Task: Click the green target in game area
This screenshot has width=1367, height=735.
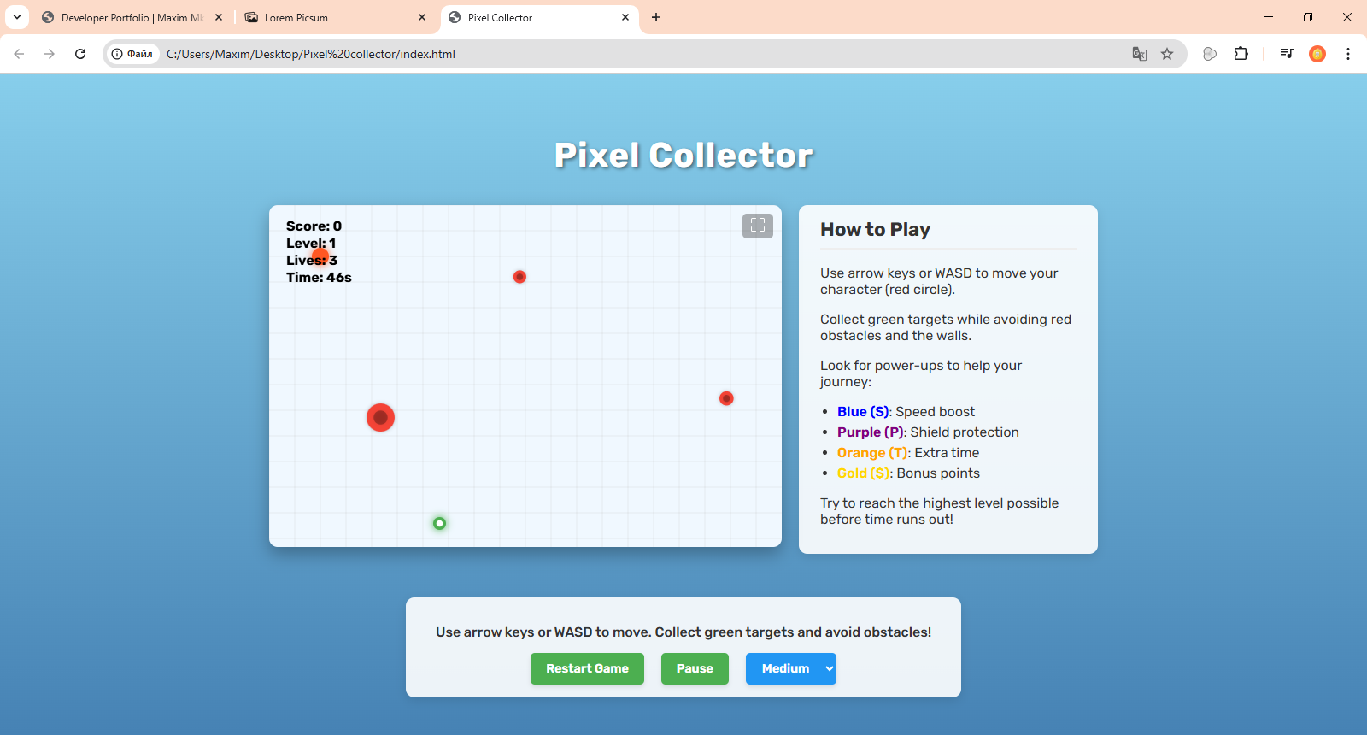Action: (439, 523)
